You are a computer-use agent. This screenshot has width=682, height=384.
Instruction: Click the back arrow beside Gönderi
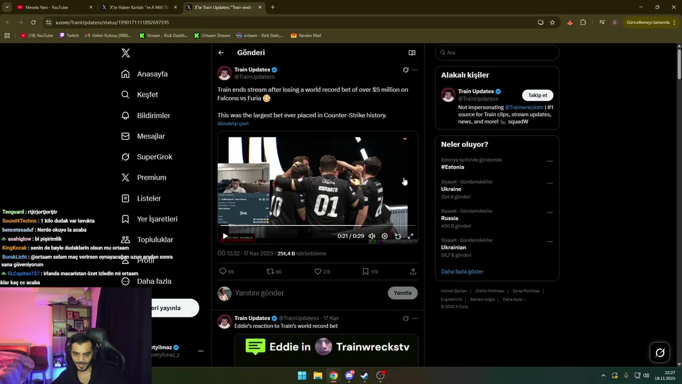tap(221, 53)
